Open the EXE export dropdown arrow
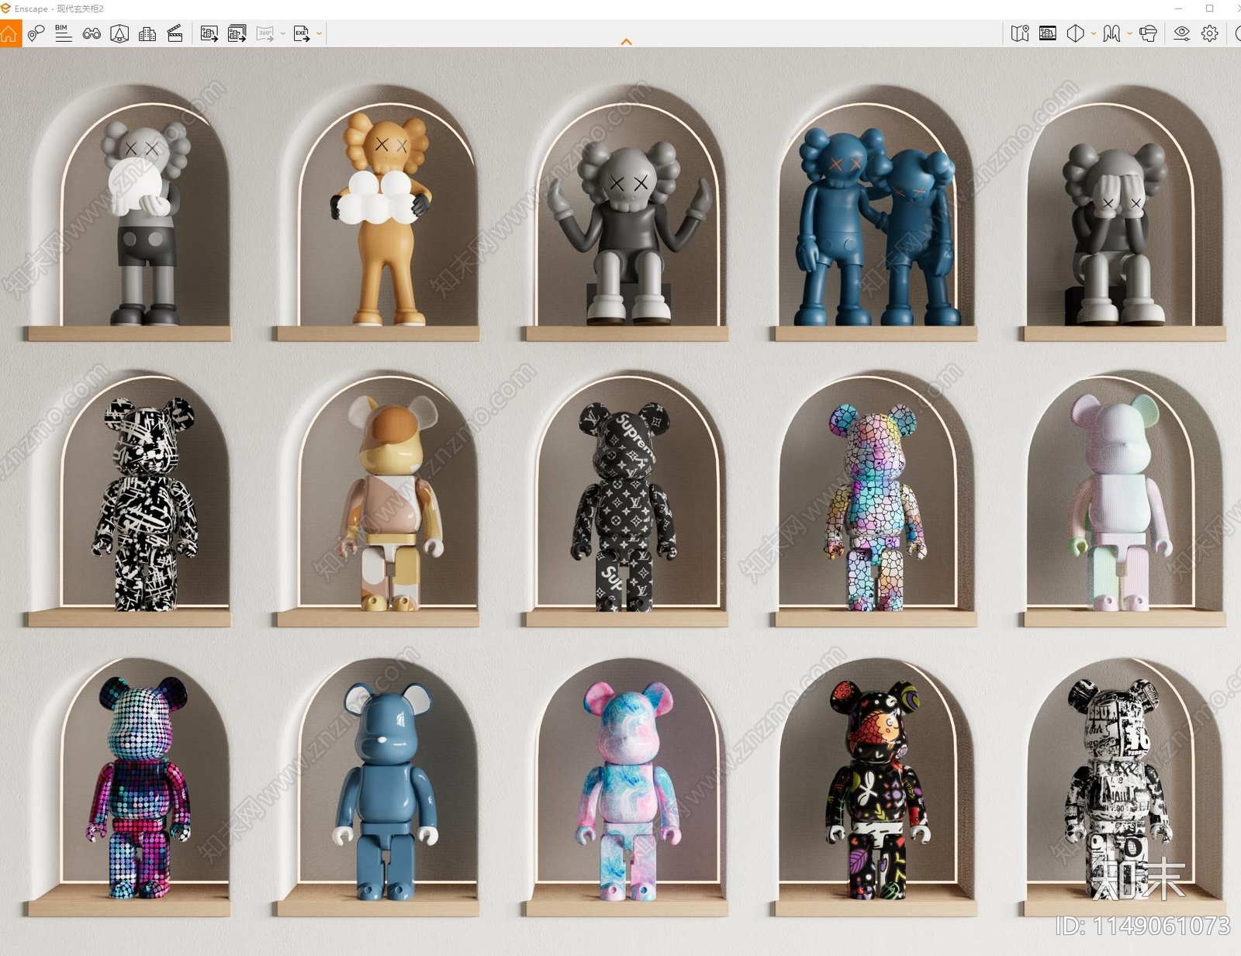 click(319, 33)
